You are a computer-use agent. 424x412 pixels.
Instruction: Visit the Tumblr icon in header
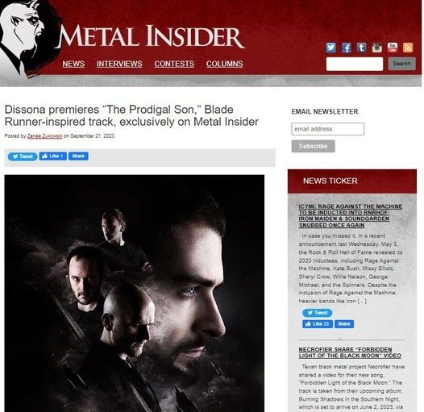tap(362, 48)
